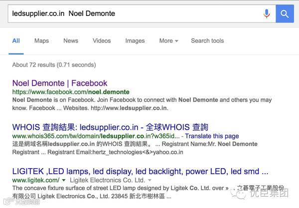Switch to the Maps tab

click(x=41, y=41)
